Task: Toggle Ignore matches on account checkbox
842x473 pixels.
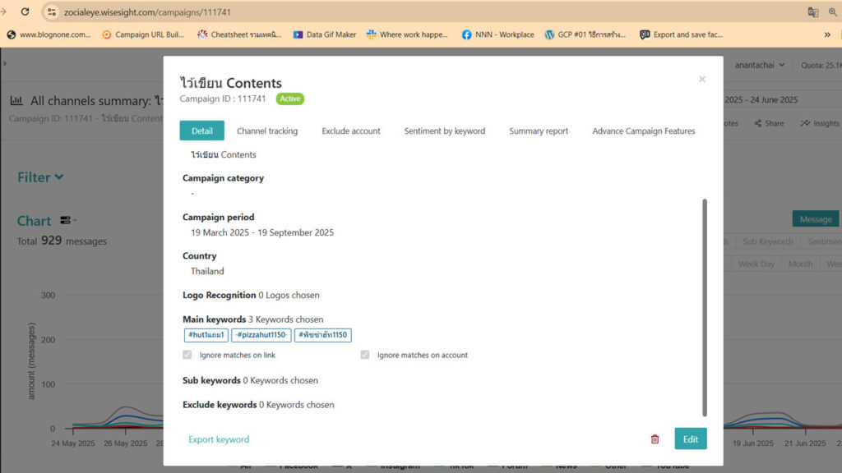Action: coord(365,355)
